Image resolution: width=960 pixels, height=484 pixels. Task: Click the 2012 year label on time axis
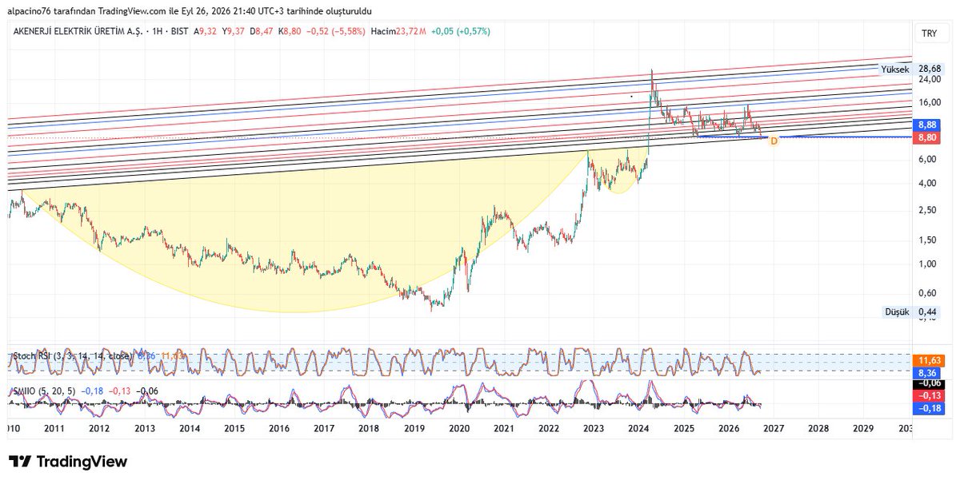coord(99,429)
